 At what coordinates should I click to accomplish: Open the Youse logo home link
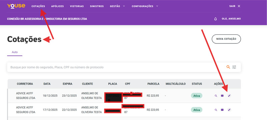pyautogui.click(x=16, y=6)
